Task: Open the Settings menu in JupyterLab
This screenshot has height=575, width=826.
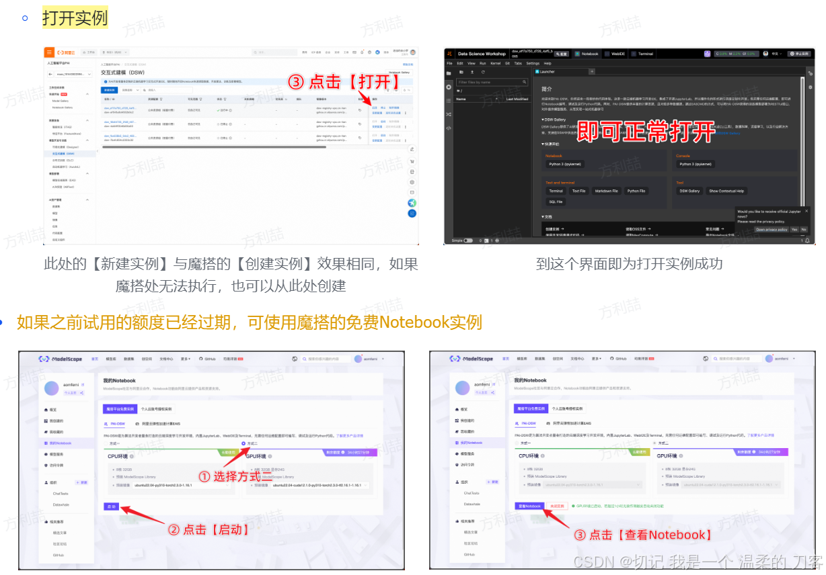Action: click(x=533, y=63)
